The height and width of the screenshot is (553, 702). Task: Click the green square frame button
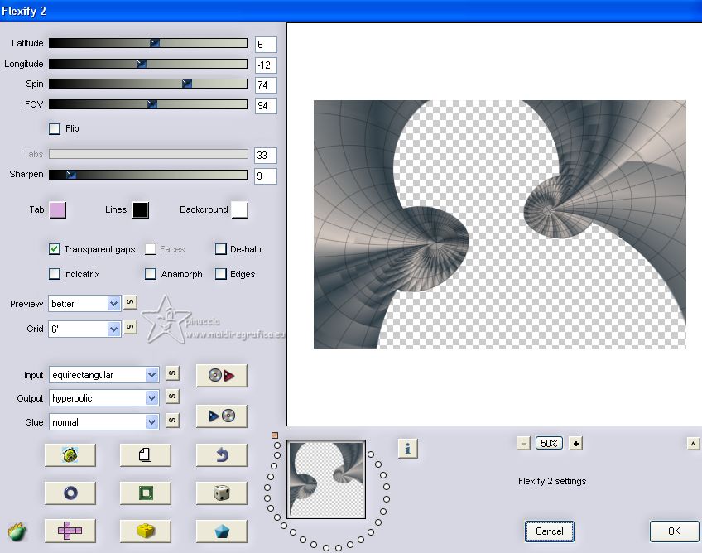pos(146,493)
